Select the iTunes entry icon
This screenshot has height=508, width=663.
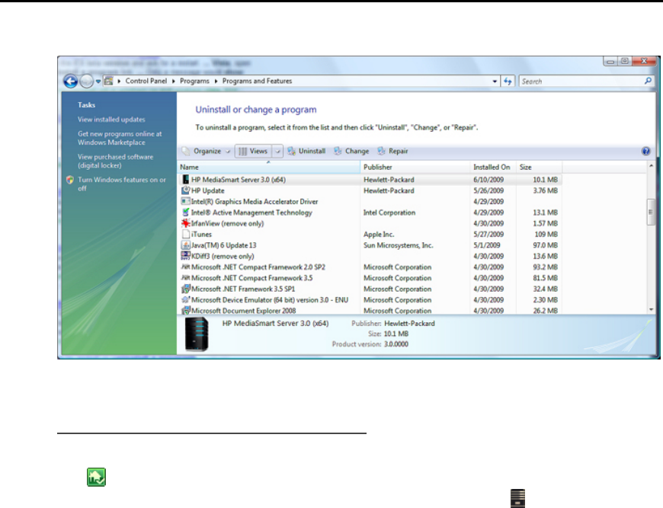(185, 234)
